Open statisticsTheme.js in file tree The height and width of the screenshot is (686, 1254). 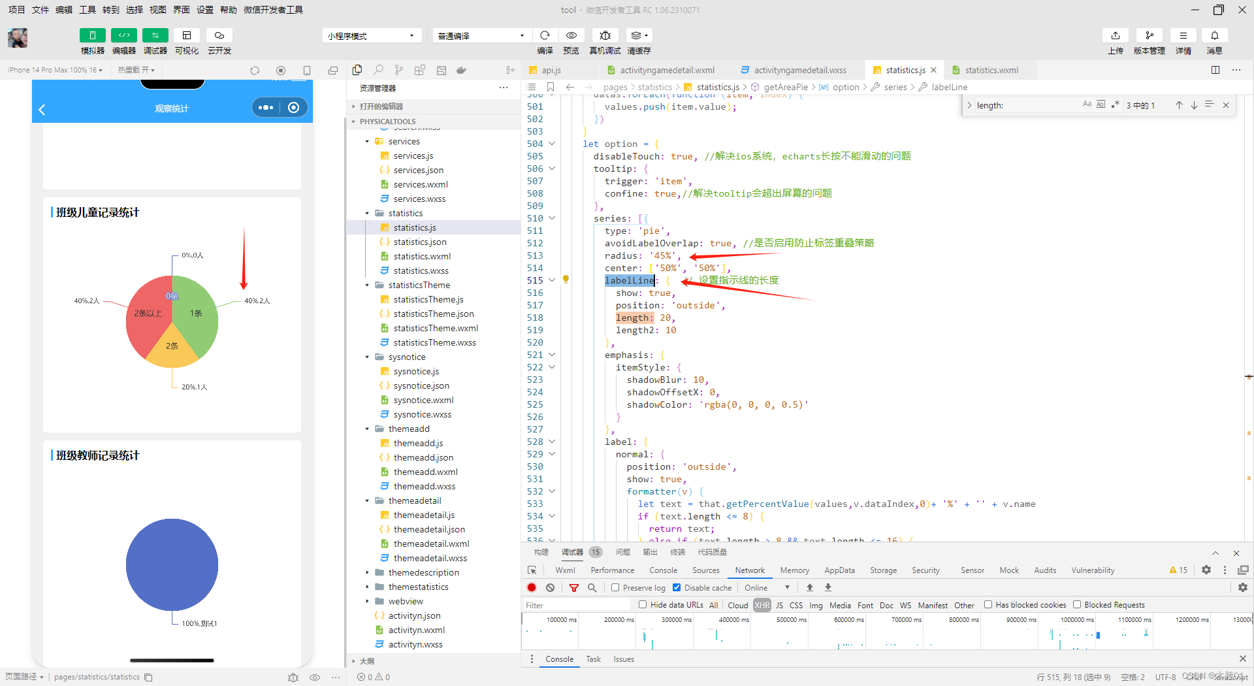click(428, 299)
